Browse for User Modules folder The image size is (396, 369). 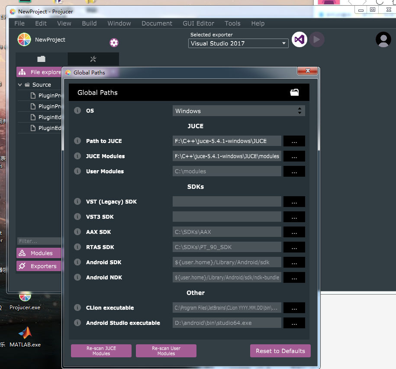click(294, 172)
